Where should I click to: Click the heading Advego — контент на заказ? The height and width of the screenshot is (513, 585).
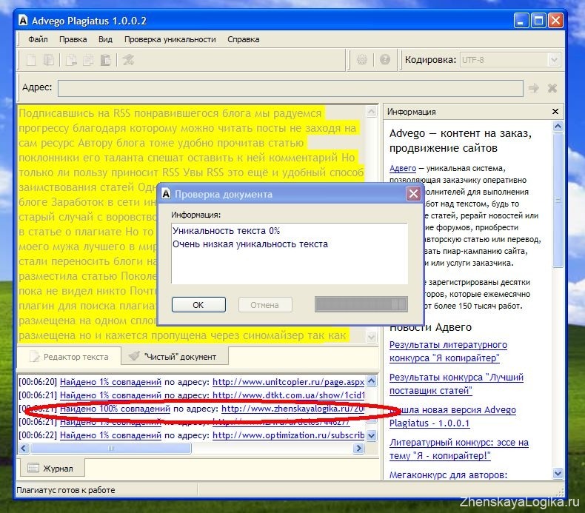pyautogui.click(x=461, y=141)
